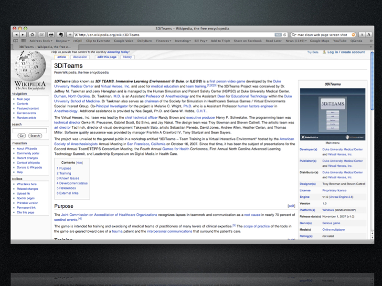
Task: Click the scrollbar down arrow
Action: click(x=372, y=237)
